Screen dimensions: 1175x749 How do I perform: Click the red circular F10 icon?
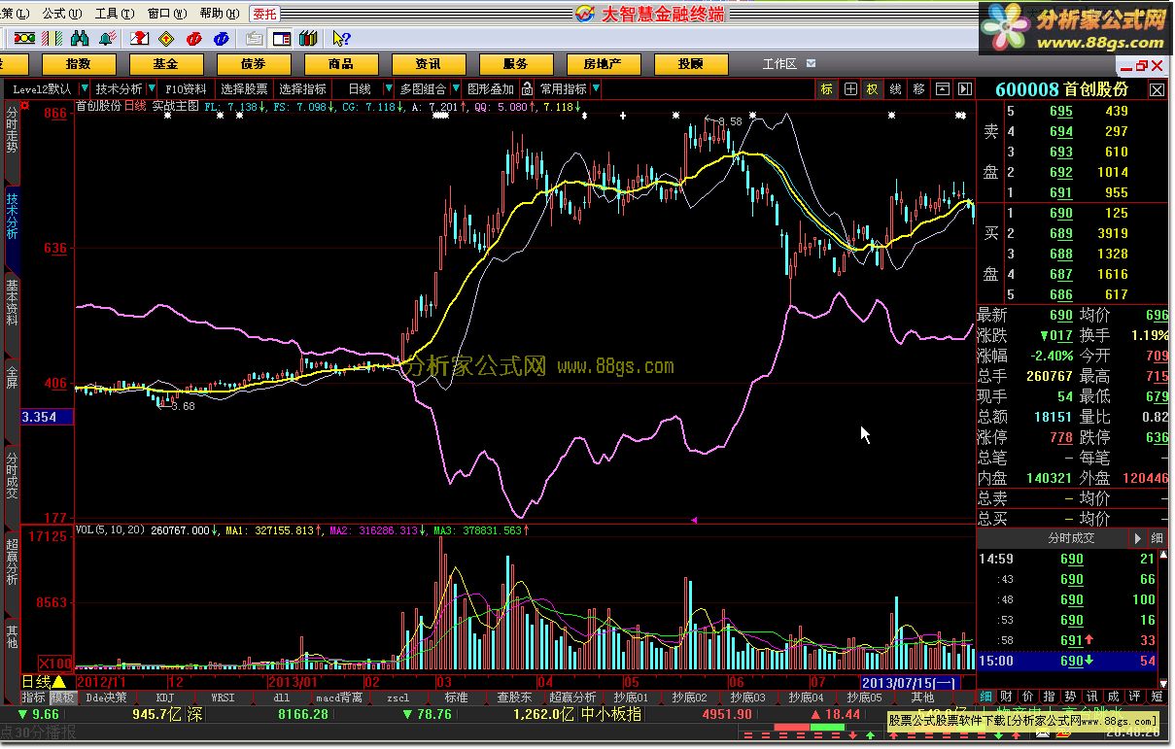[x=194, y=39]
